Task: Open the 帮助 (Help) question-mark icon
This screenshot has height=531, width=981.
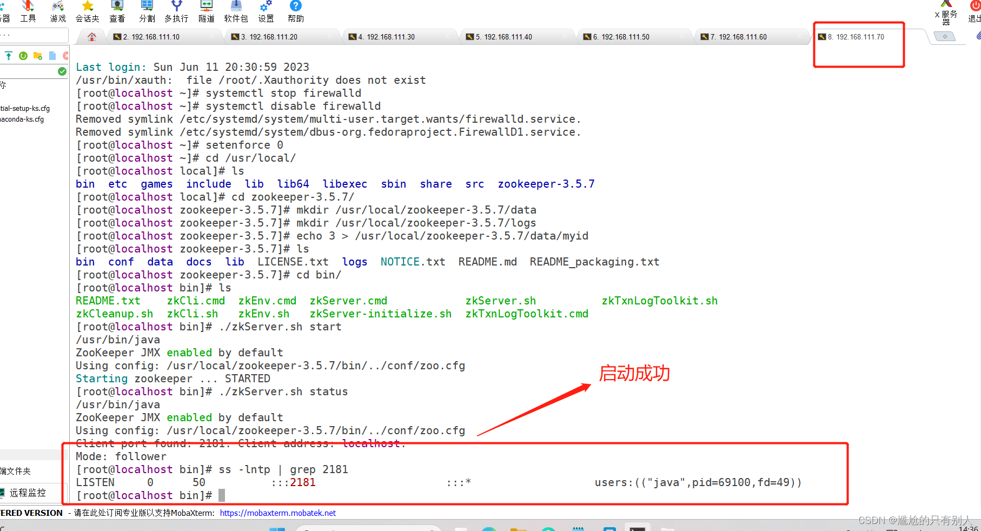Action: coord(296,11)
